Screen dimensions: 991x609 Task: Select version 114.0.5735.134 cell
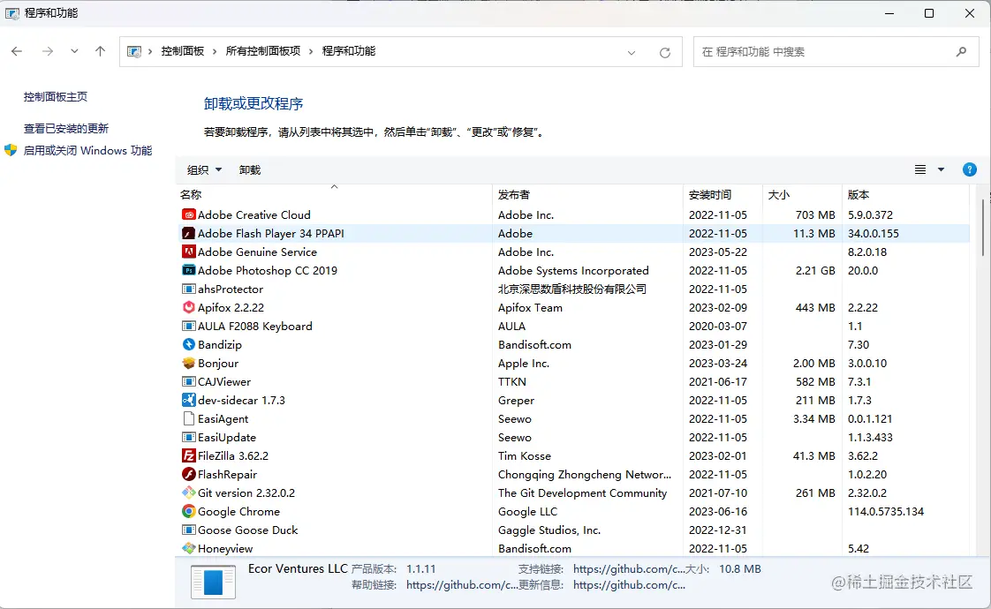(886, 511)
